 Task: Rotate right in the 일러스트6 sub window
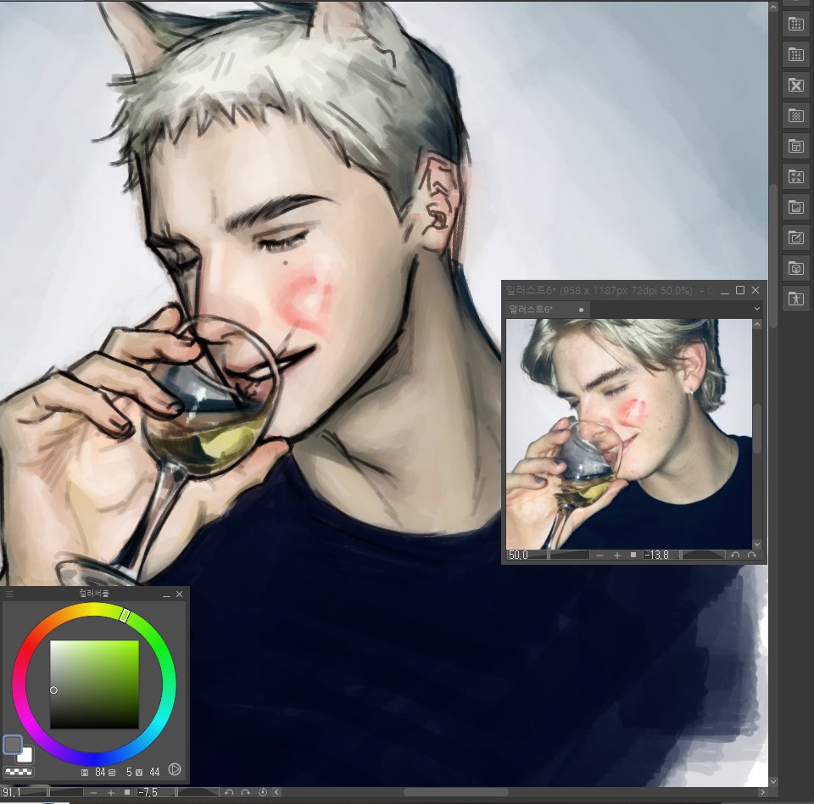(x=751, y=556)
